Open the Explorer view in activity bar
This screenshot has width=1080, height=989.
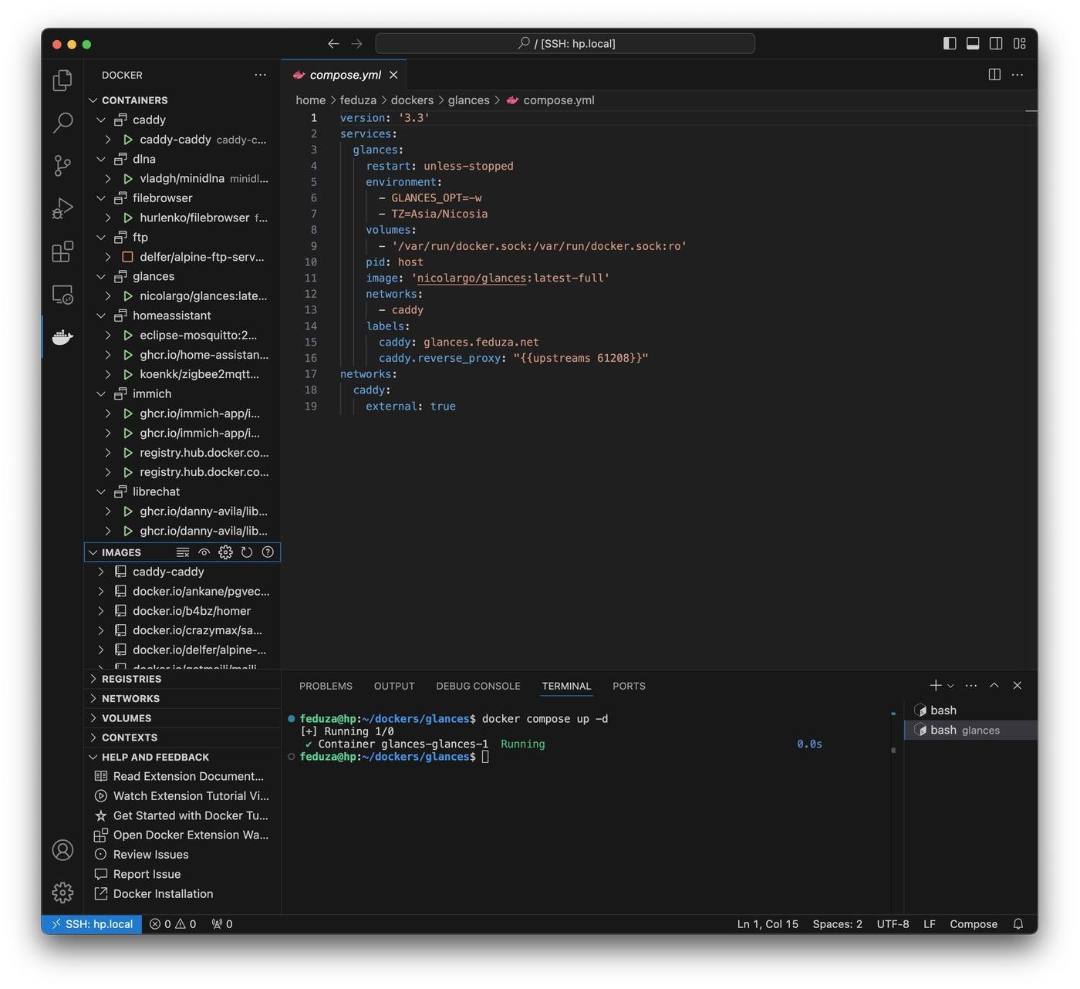(62, 80)
